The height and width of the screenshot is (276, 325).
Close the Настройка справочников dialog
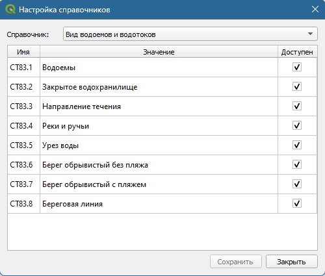[315, 9]
